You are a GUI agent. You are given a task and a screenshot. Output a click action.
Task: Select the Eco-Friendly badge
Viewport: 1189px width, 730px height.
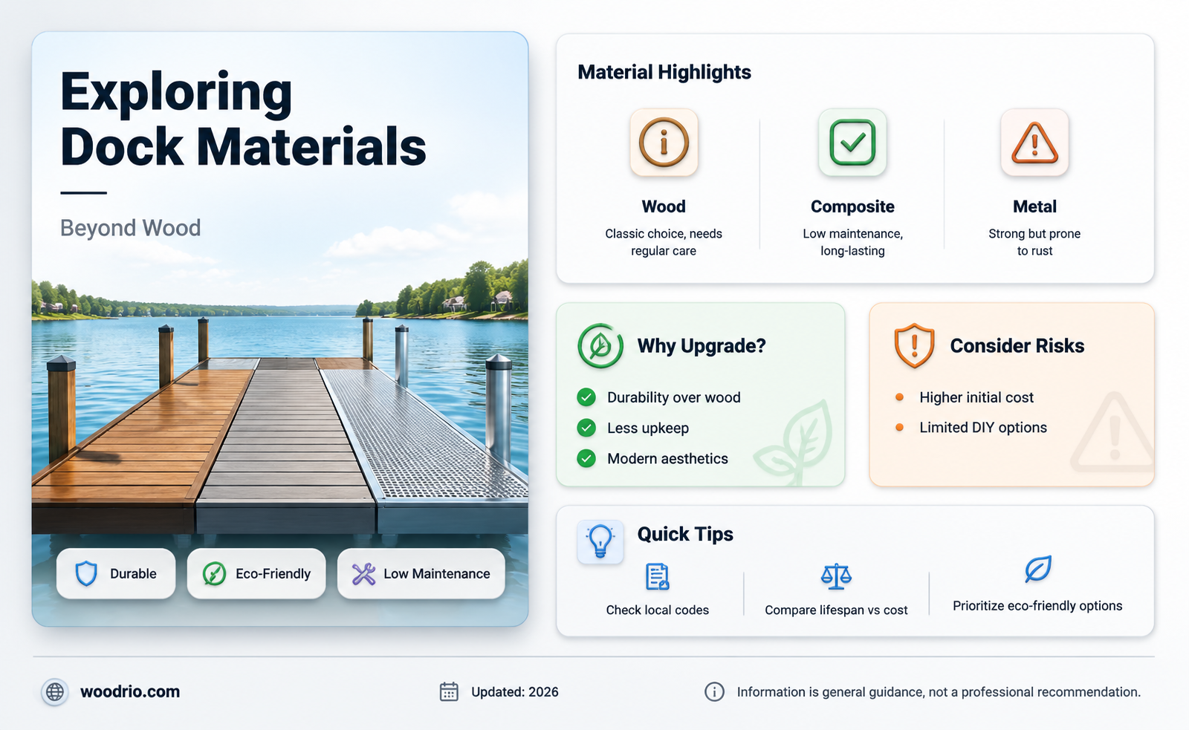point(256,573)
